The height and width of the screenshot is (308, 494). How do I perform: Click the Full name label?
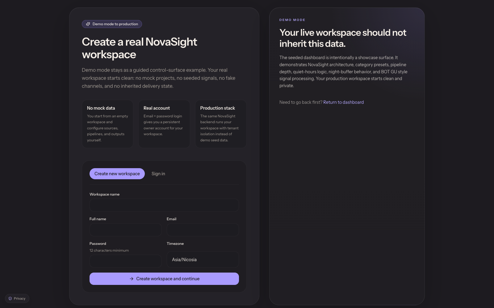coord(98,219)
